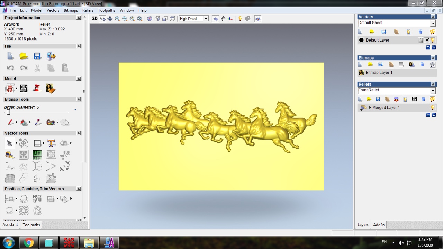Image resolution: width=443 pixels, height=249 pixels.
Task: Select the Create Vector Text tool
Action: click(x=51, y=143)
